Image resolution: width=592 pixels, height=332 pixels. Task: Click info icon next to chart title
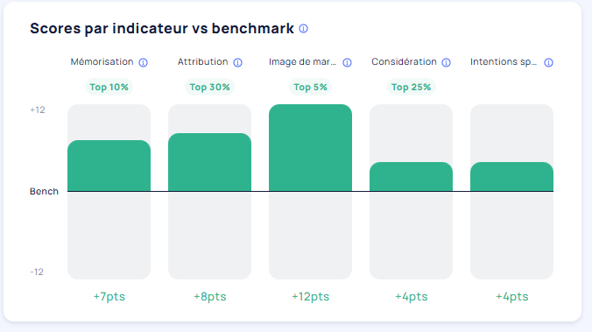click(304, 29)
